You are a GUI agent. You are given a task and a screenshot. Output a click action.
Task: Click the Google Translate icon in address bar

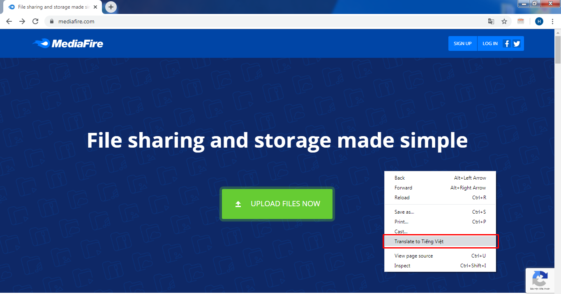point(491,21)
